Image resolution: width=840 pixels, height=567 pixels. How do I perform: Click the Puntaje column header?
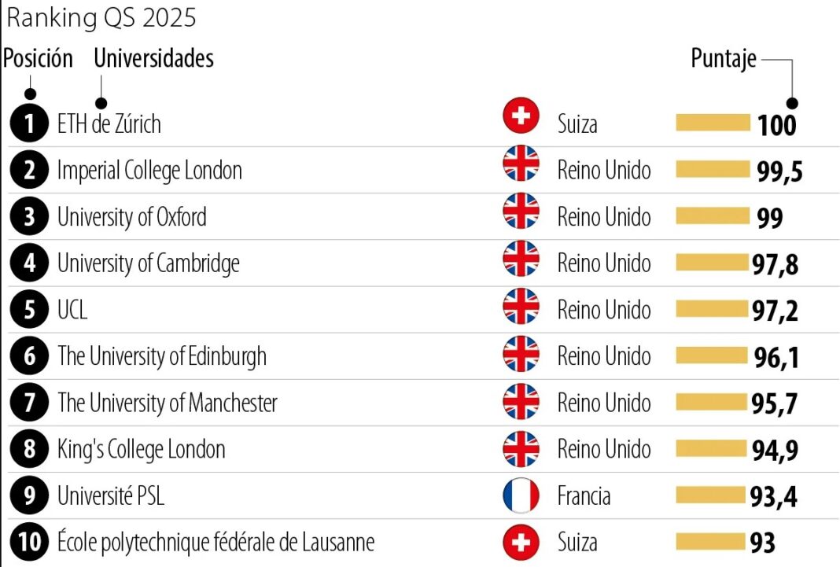coord(723,59)
